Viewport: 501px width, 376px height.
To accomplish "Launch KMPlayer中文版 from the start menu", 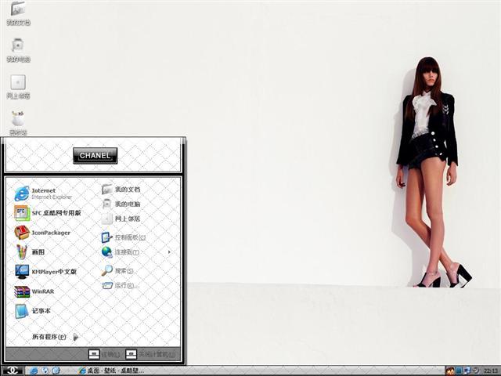I will 45,272.
